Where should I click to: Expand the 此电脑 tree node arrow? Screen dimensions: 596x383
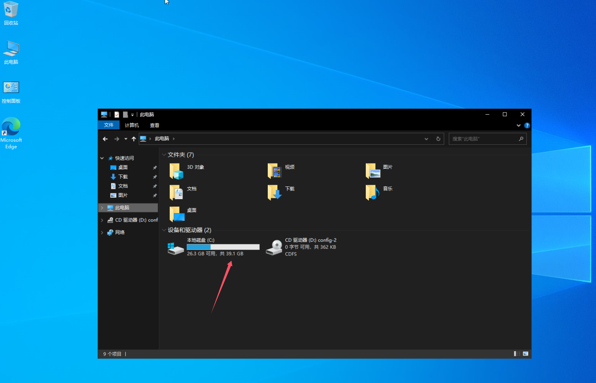click(x=102, y=208)
